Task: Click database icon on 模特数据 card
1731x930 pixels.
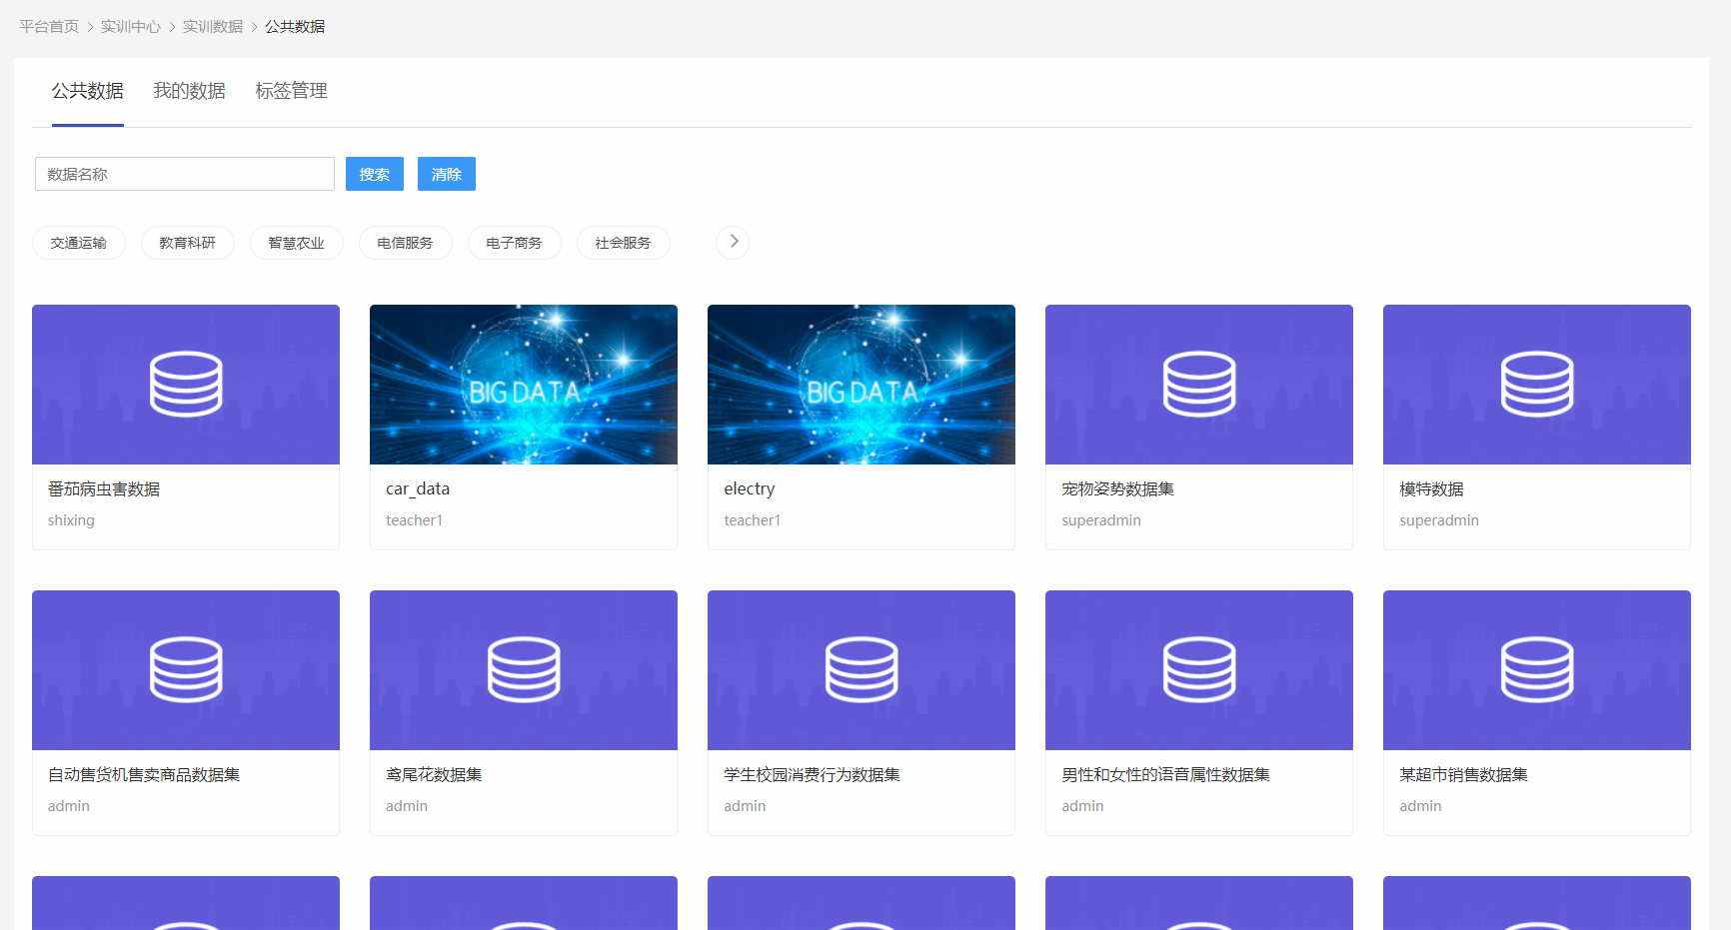Action: (x=1536, y=384)
